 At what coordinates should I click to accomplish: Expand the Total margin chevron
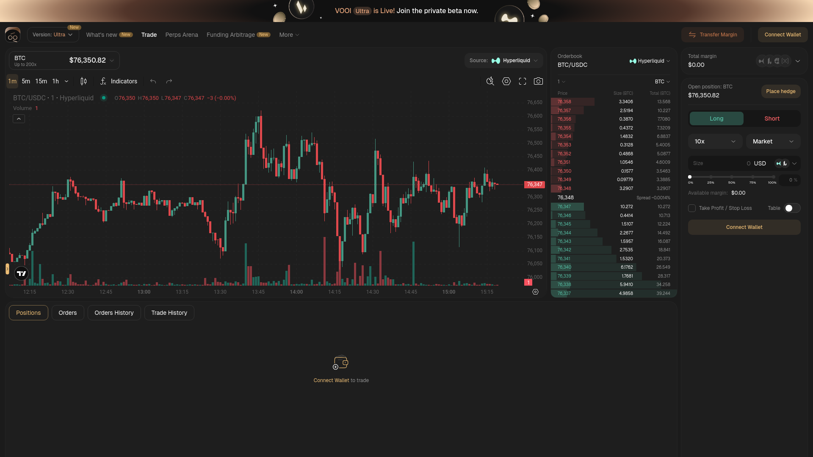coord(798,61)
